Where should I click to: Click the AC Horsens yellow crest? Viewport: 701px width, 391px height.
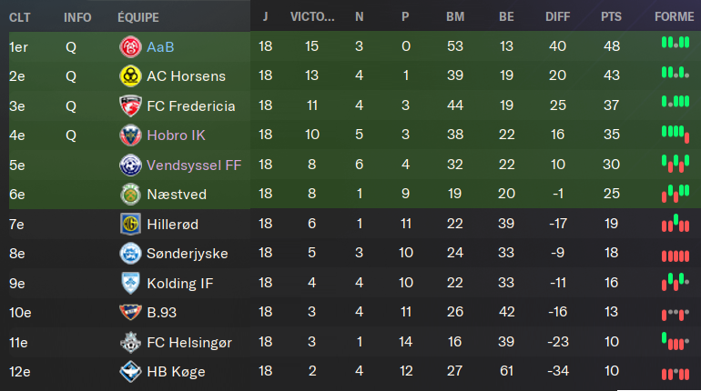(130, 75)
